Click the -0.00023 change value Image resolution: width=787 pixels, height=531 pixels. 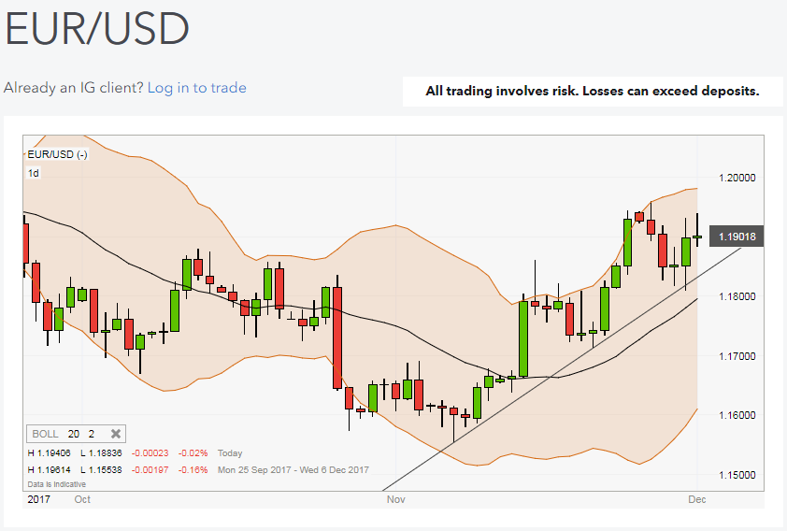point(150,453)
